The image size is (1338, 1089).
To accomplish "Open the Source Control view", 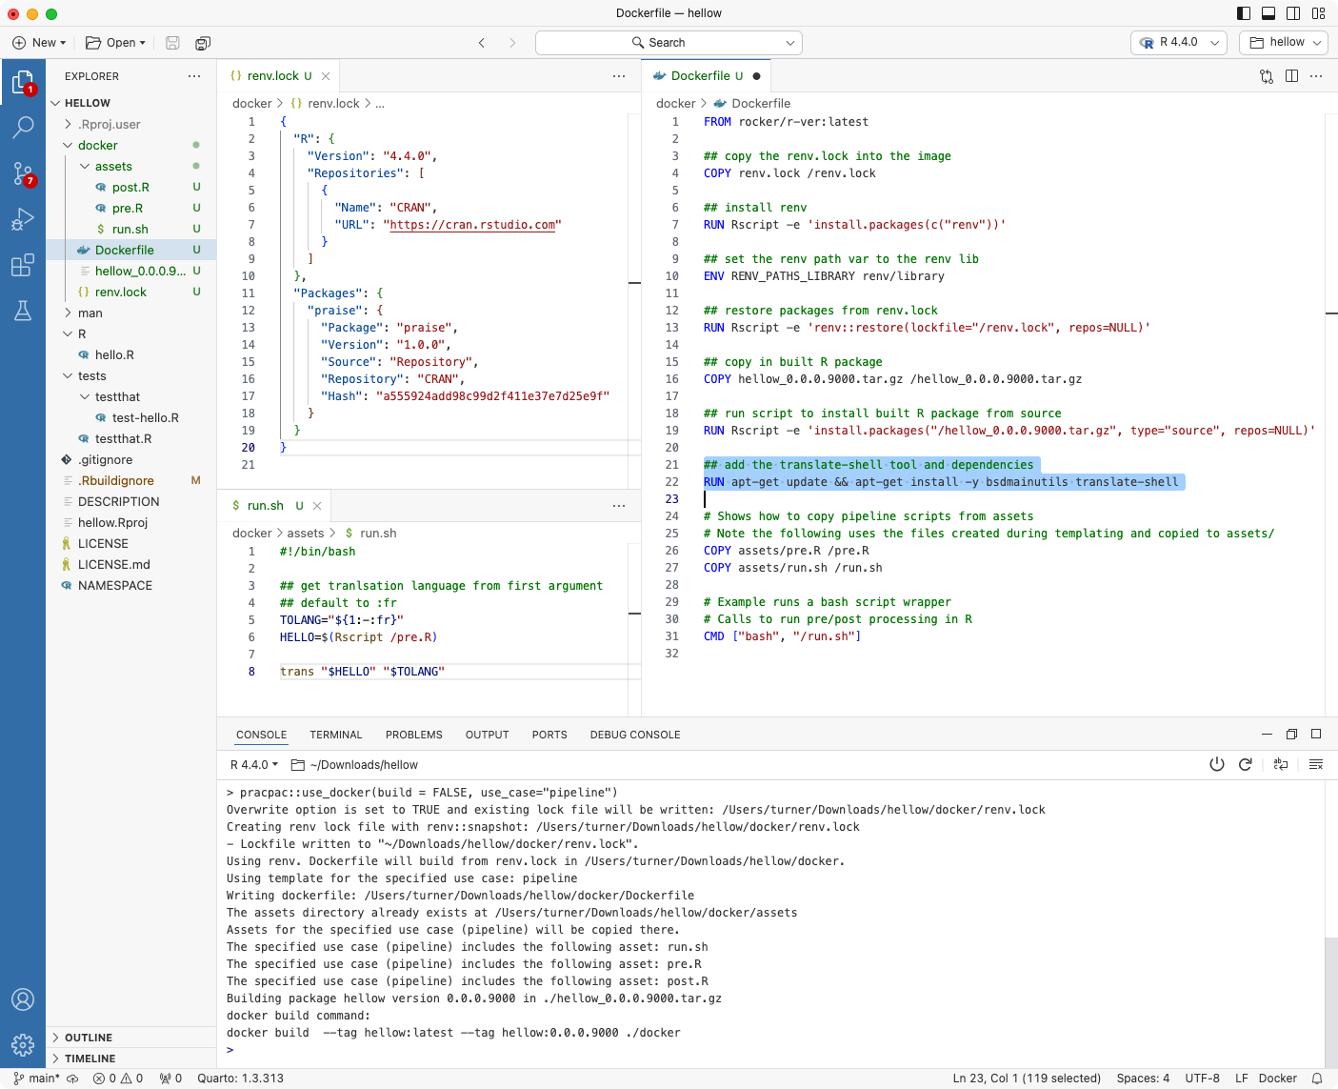I will tap(23, 173).
